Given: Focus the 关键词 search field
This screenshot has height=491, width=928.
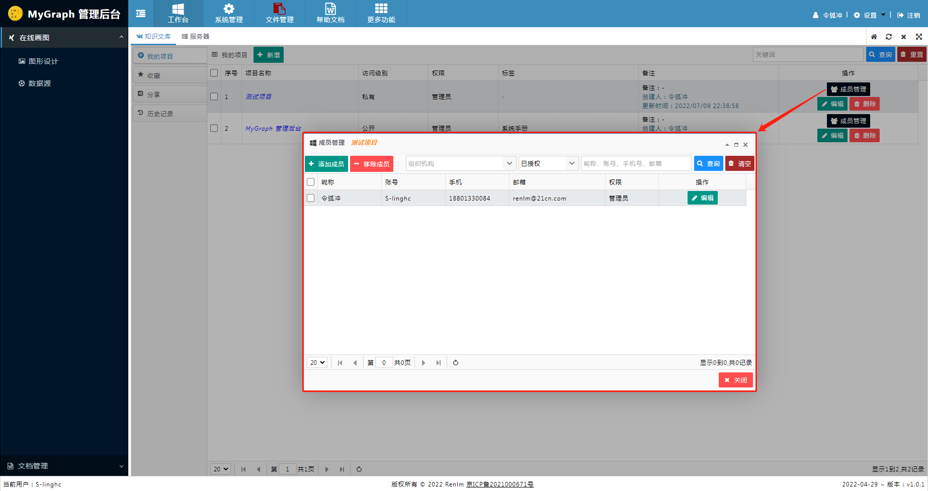Looking at the screenshot, I should click(808, 54).
